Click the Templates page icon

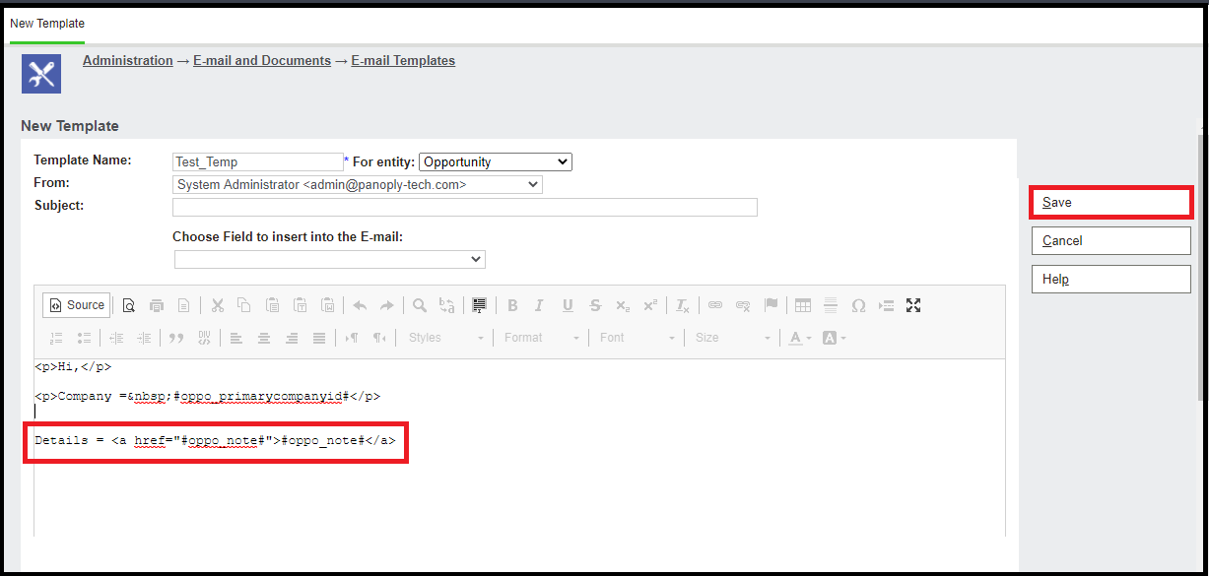pyautogui.click(x=183, y=305)
